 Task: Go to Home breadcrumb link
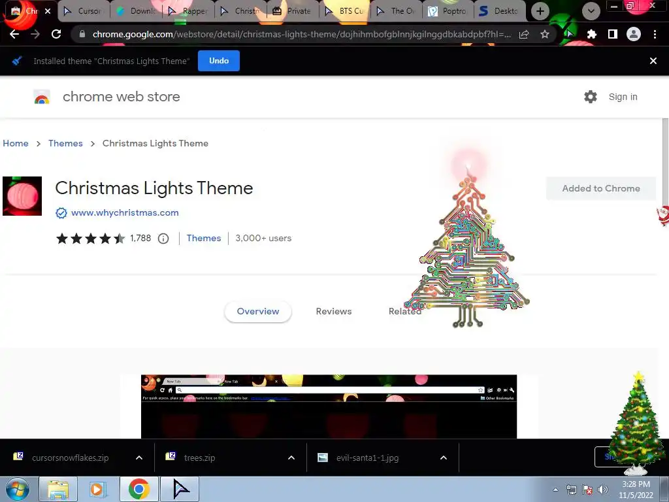tap(16, 143)
